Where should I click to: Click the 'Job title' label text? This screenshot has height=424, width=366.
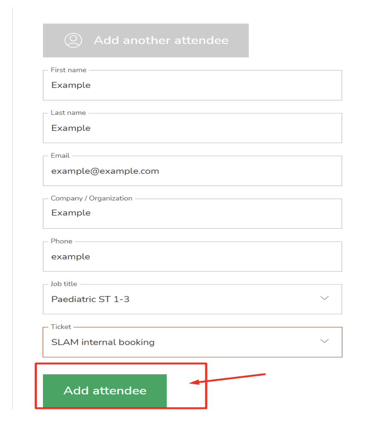coord(64,284)
